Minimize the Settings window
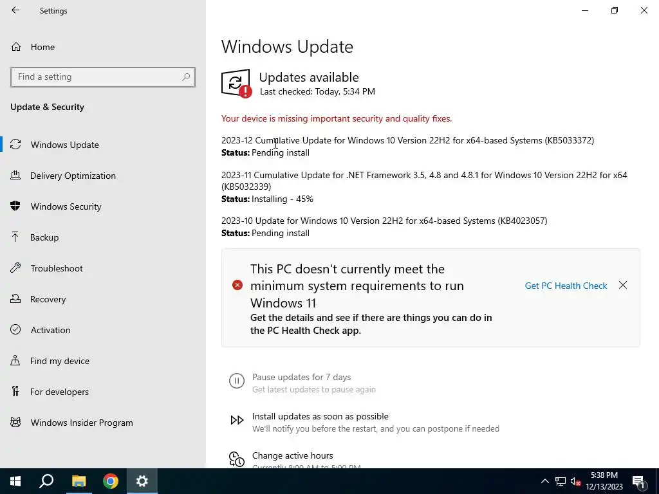The height and width of the screenshot is (494, 659). 584,10
